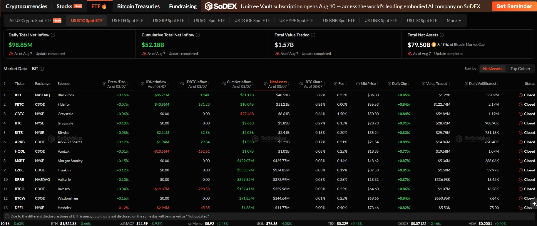Click info icon before MktPrice header
This screenshot has width=537, height=226.
click(x=358, y=84)
